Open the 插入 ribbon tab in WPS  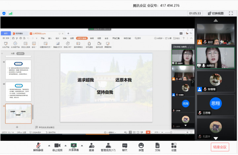tap(50, 38)
